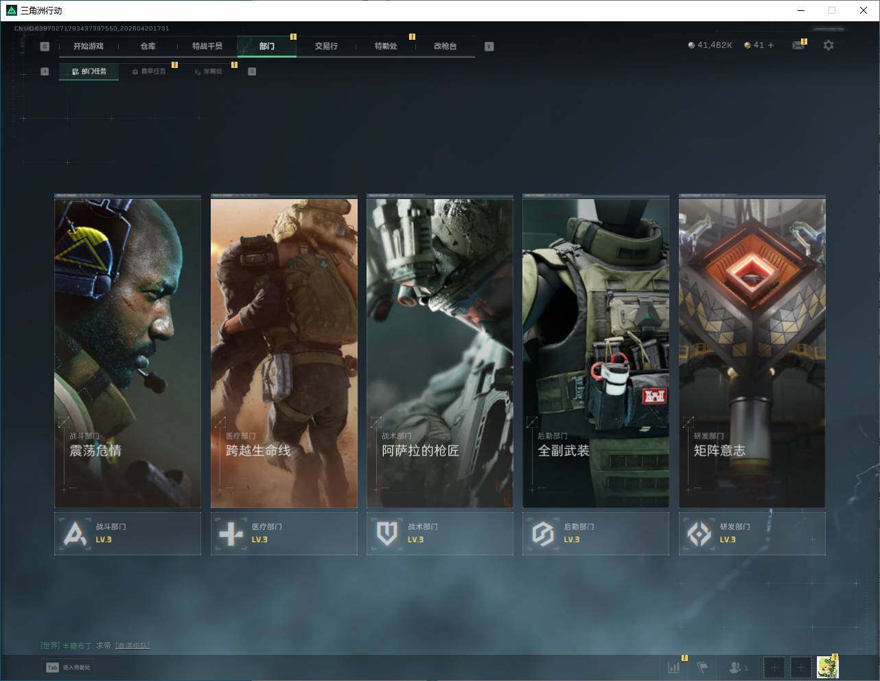The height and width of the screenshot is (681, 880).
Task: Click the 医疗部门 LV.3 level panel
Action: (x=284, y=533)
